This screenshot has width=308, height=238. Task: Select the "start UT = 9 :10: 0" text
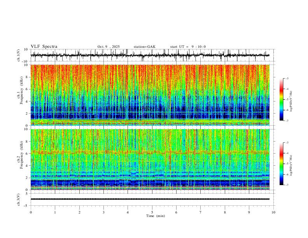click(188, 47)
